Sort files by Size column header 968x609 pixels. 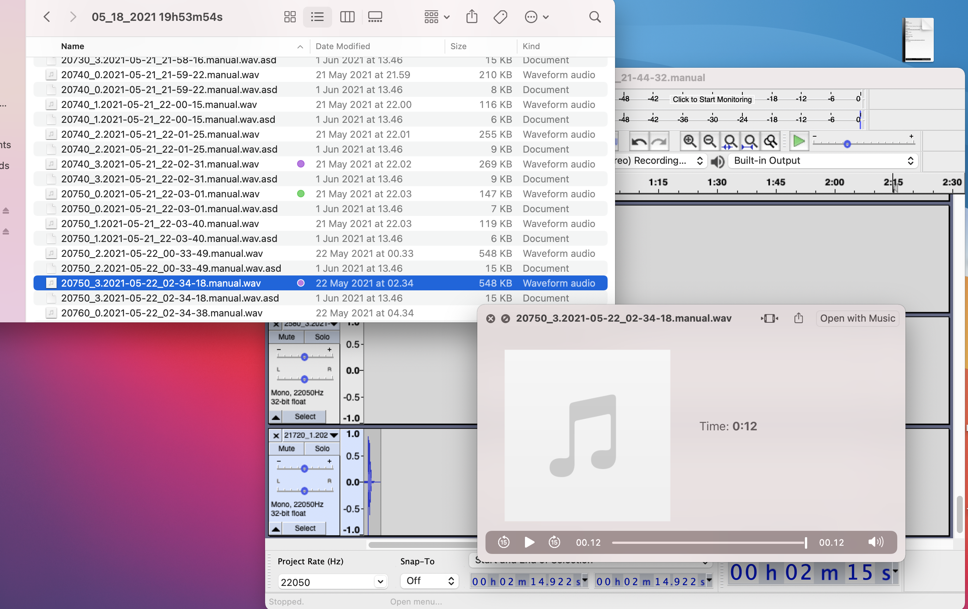pyautogui.click(x=458, y=46)
